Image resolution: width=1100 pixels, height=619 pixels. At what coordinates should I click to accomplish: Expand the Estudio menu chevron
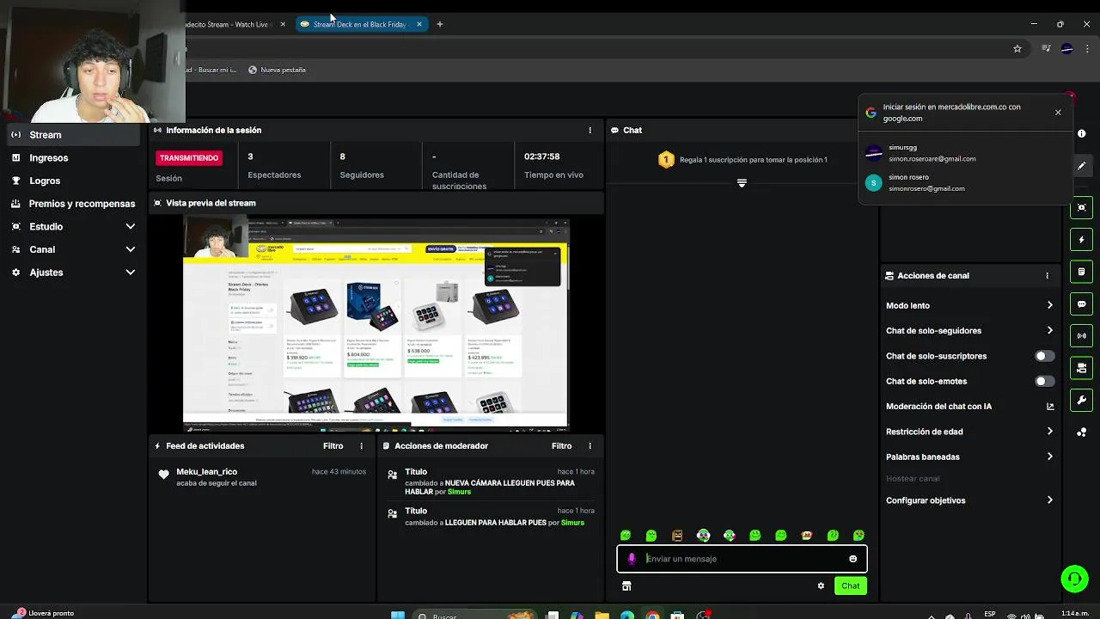pos(131,227)
